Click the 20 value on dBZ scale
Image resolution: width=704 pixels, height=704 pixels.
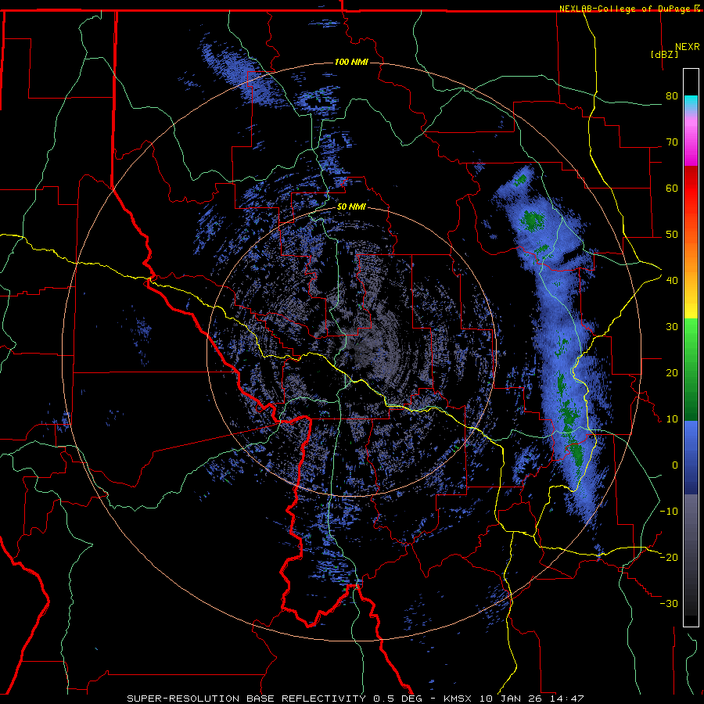pyautogui.click(x=672, y=372)
